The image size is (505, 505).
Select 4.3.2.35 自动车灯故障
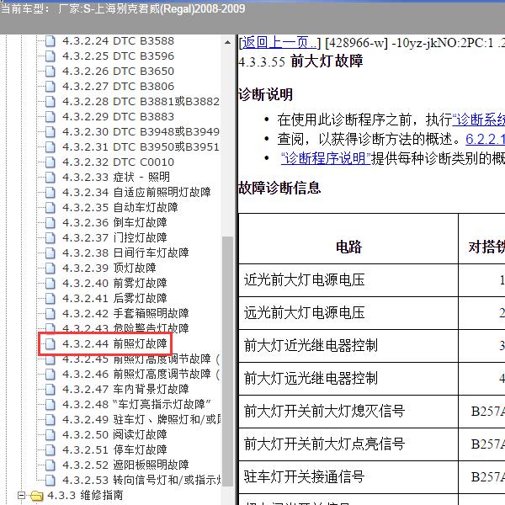(x=120, y=208)
